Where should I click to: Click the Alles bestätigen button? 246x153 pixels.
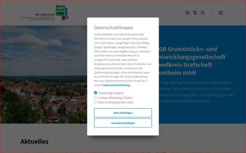(123, 113)
